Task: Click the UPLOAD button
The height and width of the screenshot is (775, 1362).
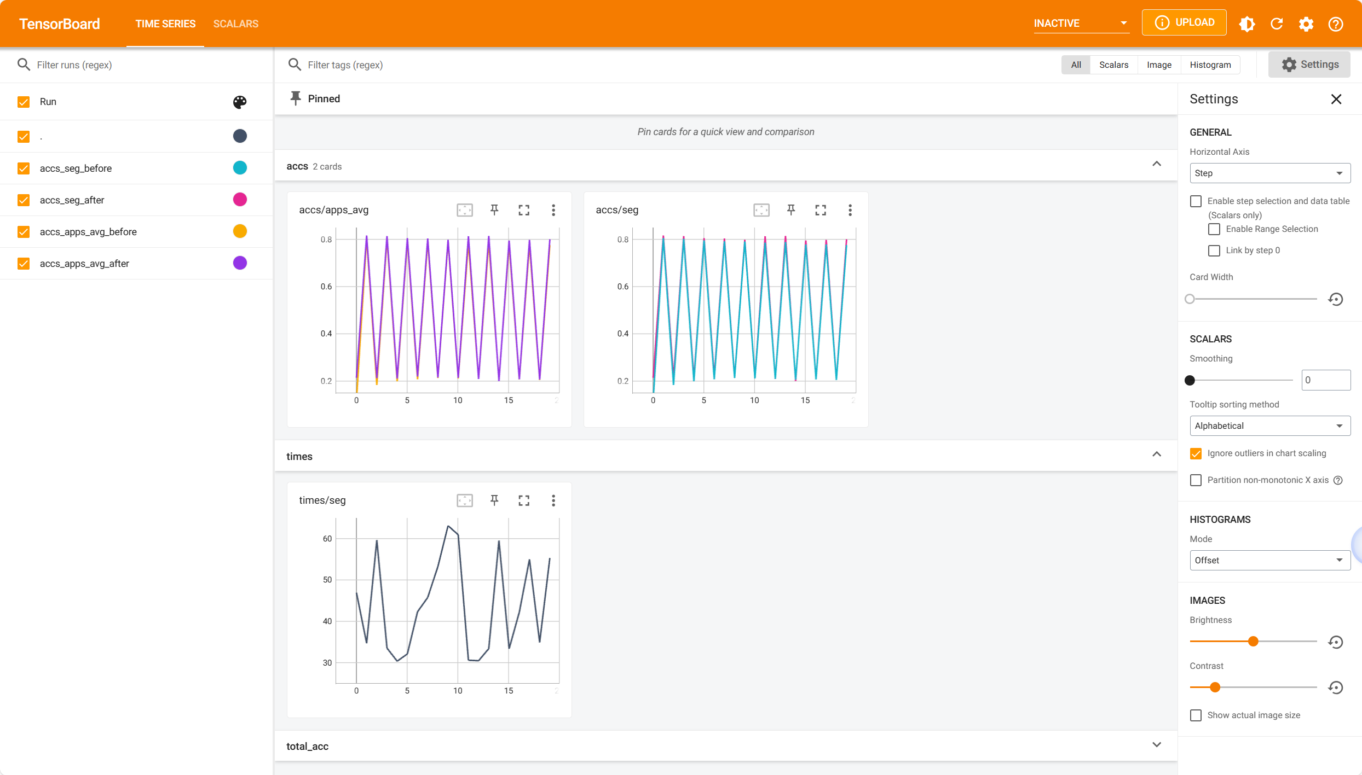Action: [x=1184, y=22]
